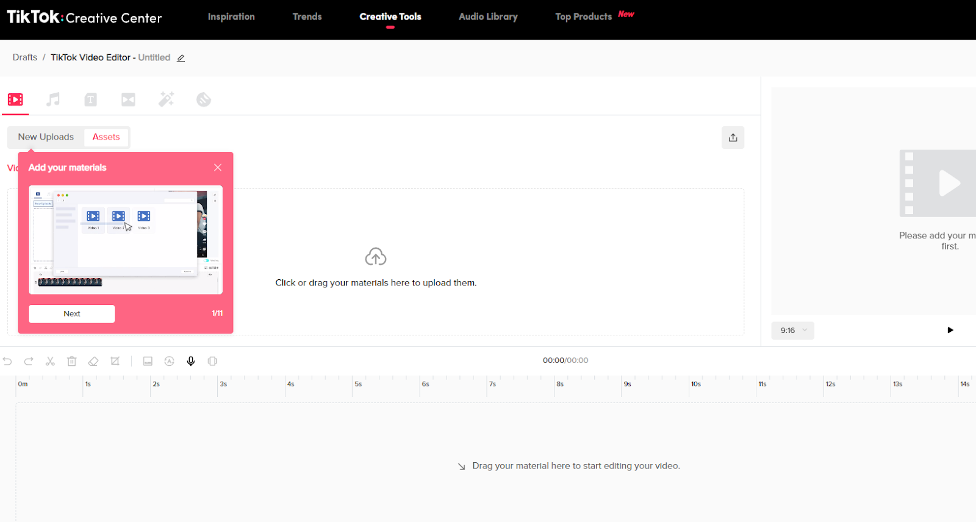Image resolution: width=976 pixels, height=522 pixels.
Task: Open the magic wand effects tab
Action: coord(166,99)
